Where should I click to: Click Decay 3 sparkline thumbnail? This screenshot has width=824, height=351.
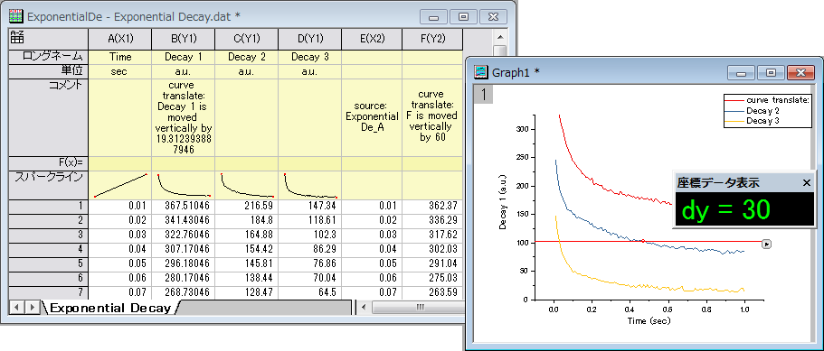309,185
